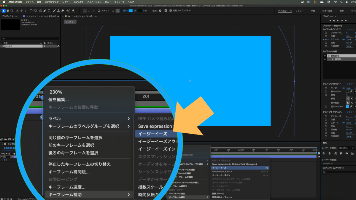The image size is (356, 200).
Task: Open the project panel menu icon
Action: point(16,17)
